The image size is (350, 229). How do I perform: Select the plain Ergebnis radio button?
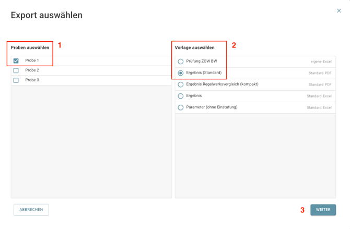point(181,96)
